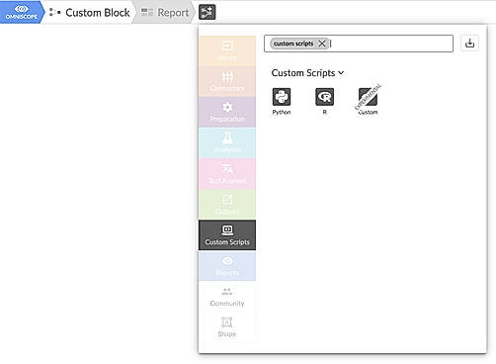Select the Custom Scripts sidebar category

(227, 235)
